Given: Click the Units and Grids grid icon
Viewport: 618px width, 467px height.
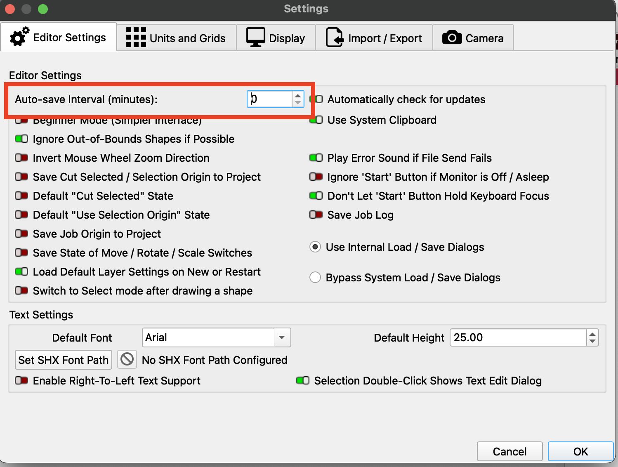Looking at the screenshot, I should (x=136, y=38).
